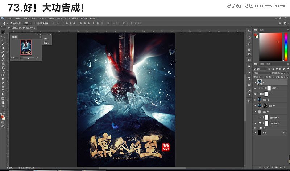Open the Layers panel flyout menu
The image size is (290, 171).
click(x=288, y=64)
